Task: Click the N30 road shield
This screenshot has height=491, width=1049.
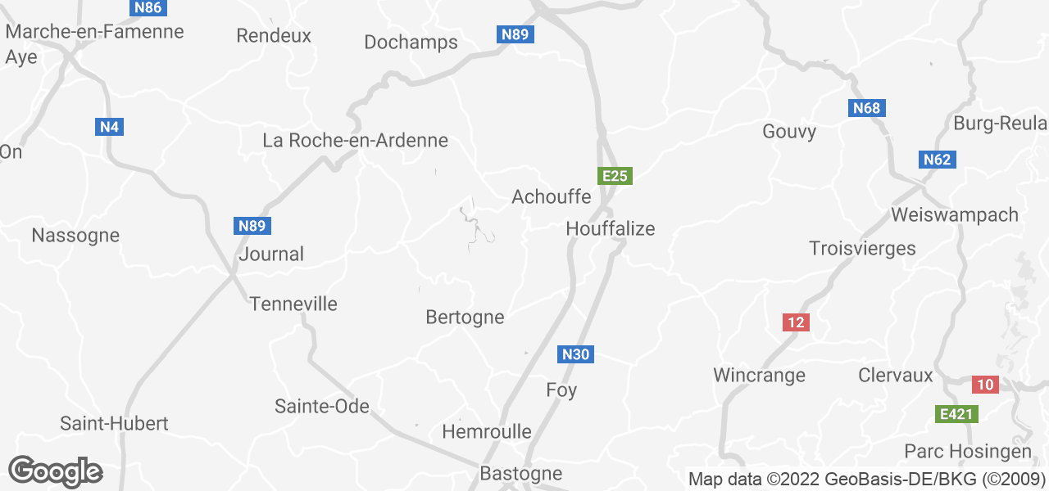Action: tap(576, 354)
